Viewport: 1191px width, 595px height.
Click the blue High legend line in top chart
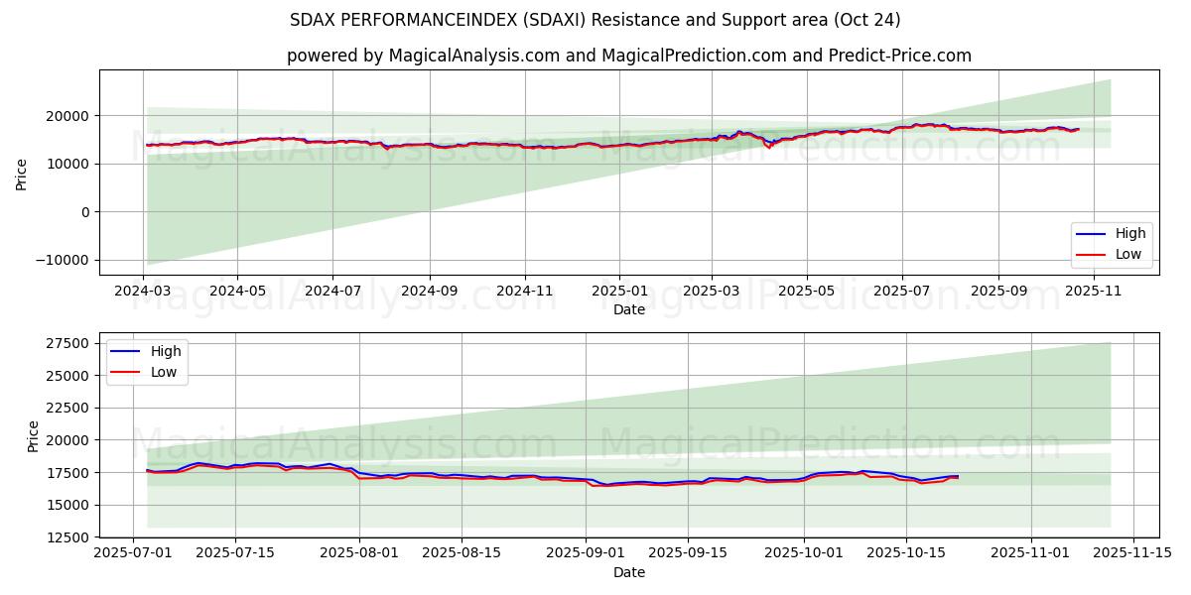(x=1092, y=234)
